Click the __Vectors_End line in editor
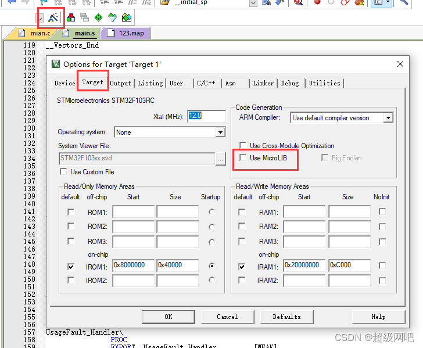The height and width of the screenshot is (348, 423). tap(72, 45)
